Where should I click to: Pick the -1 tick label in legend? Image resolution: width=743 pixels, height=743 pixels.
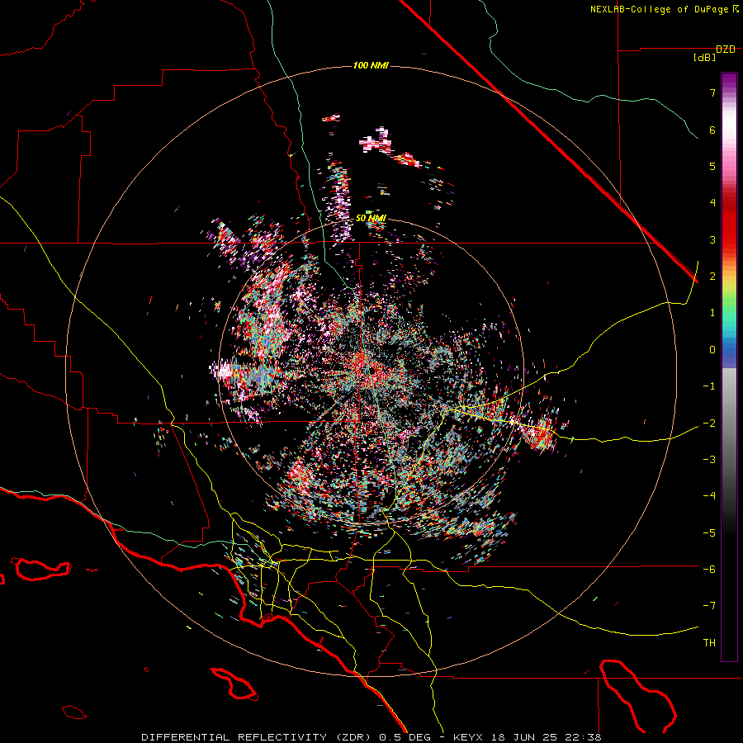click(x=709, y=386)
